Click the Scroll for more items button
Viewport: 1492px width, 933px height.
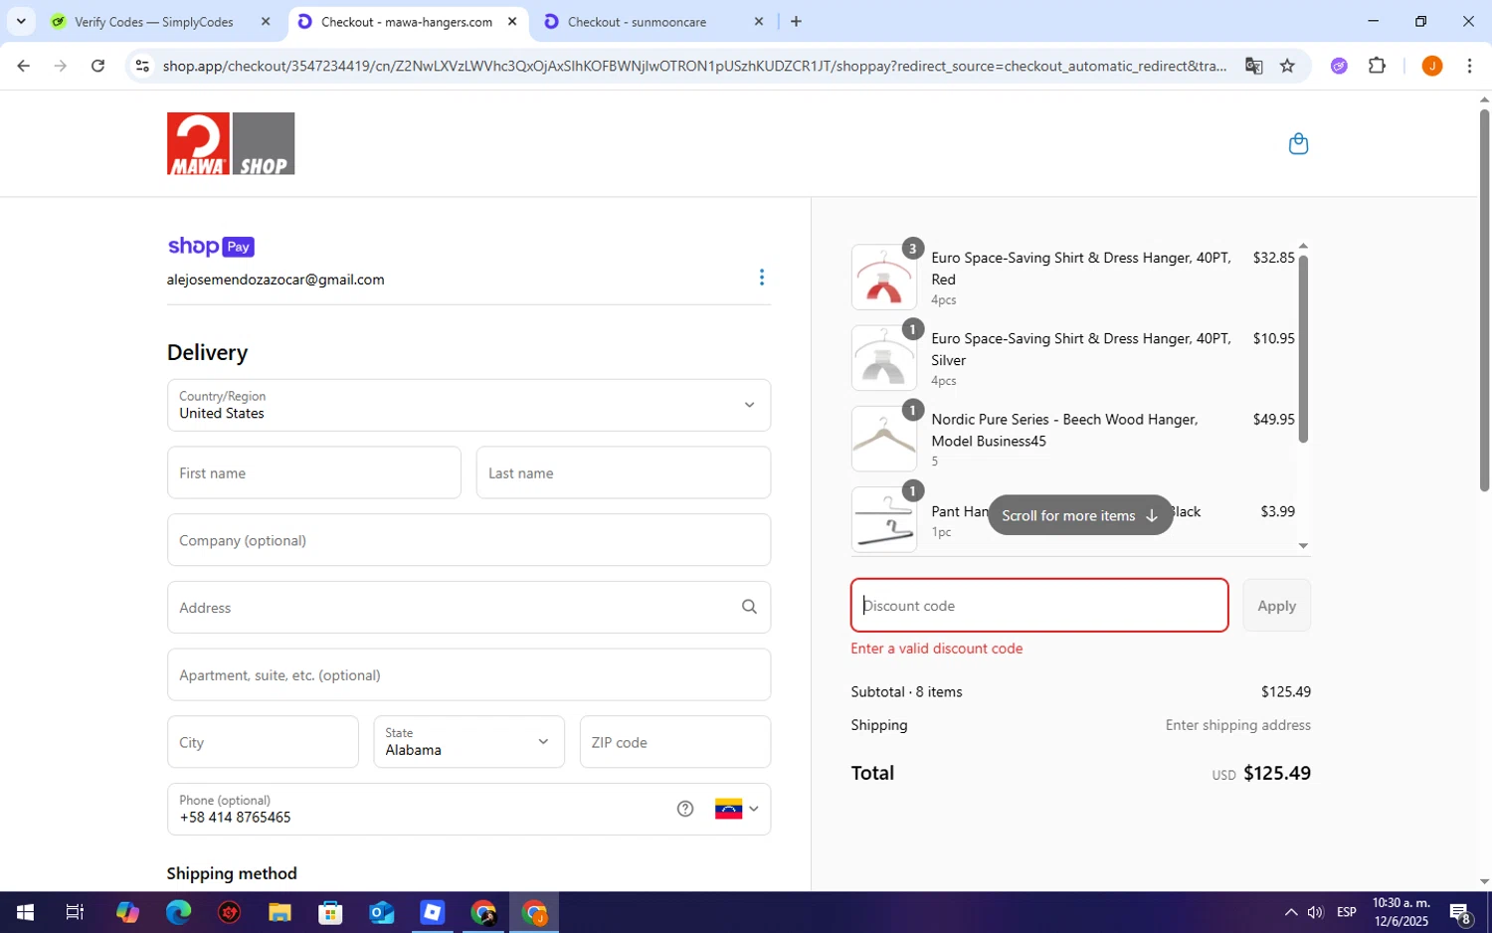1080,515
